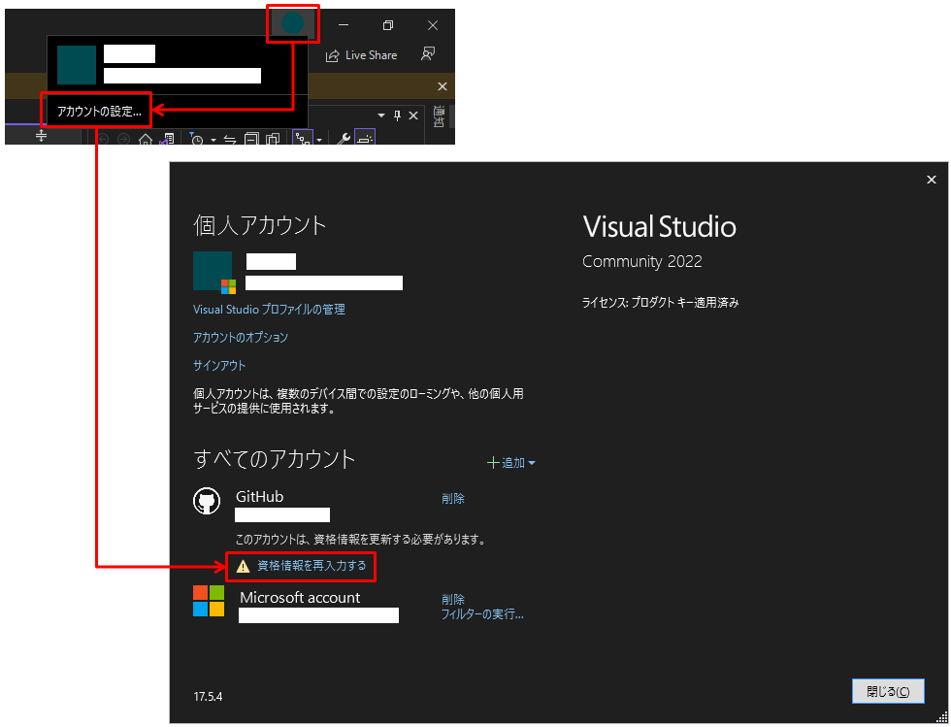Open the 追加 account dropdown

point(512,463)
